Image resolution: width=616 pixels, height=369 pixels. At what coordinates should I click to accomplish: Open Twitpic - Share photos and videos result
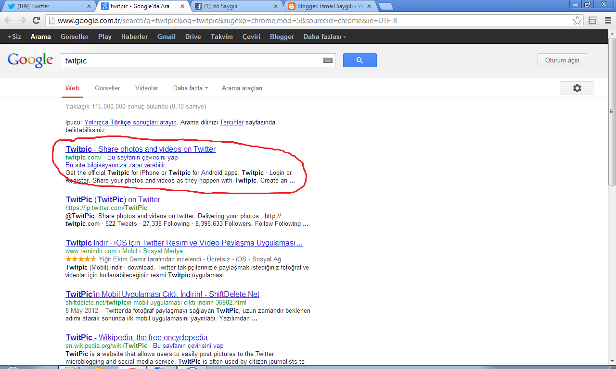coord(141,149)
